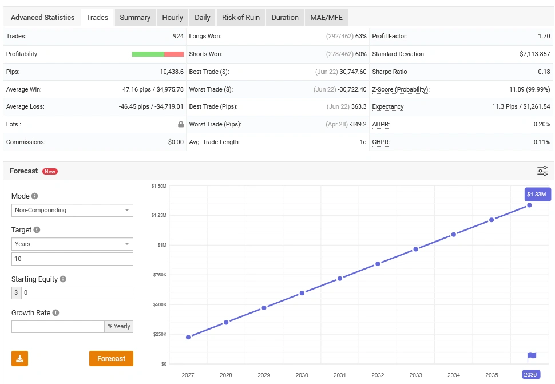
Task: Click the orange download icon button
Action: point(19,358)
